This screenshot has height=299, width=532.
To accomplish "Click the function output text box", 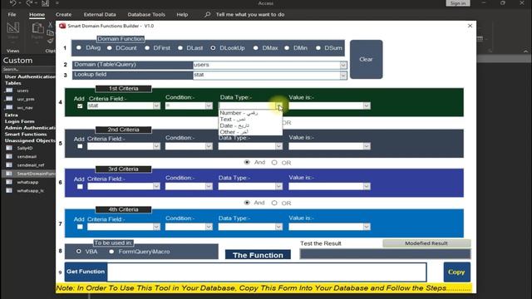I will 267,272.
